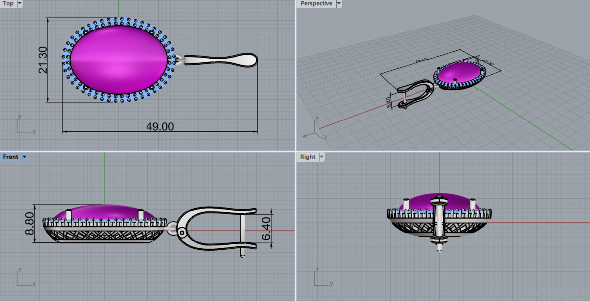Select the purple dome in Right view
This screenshot has width=590, height=301.
point(439,202)
